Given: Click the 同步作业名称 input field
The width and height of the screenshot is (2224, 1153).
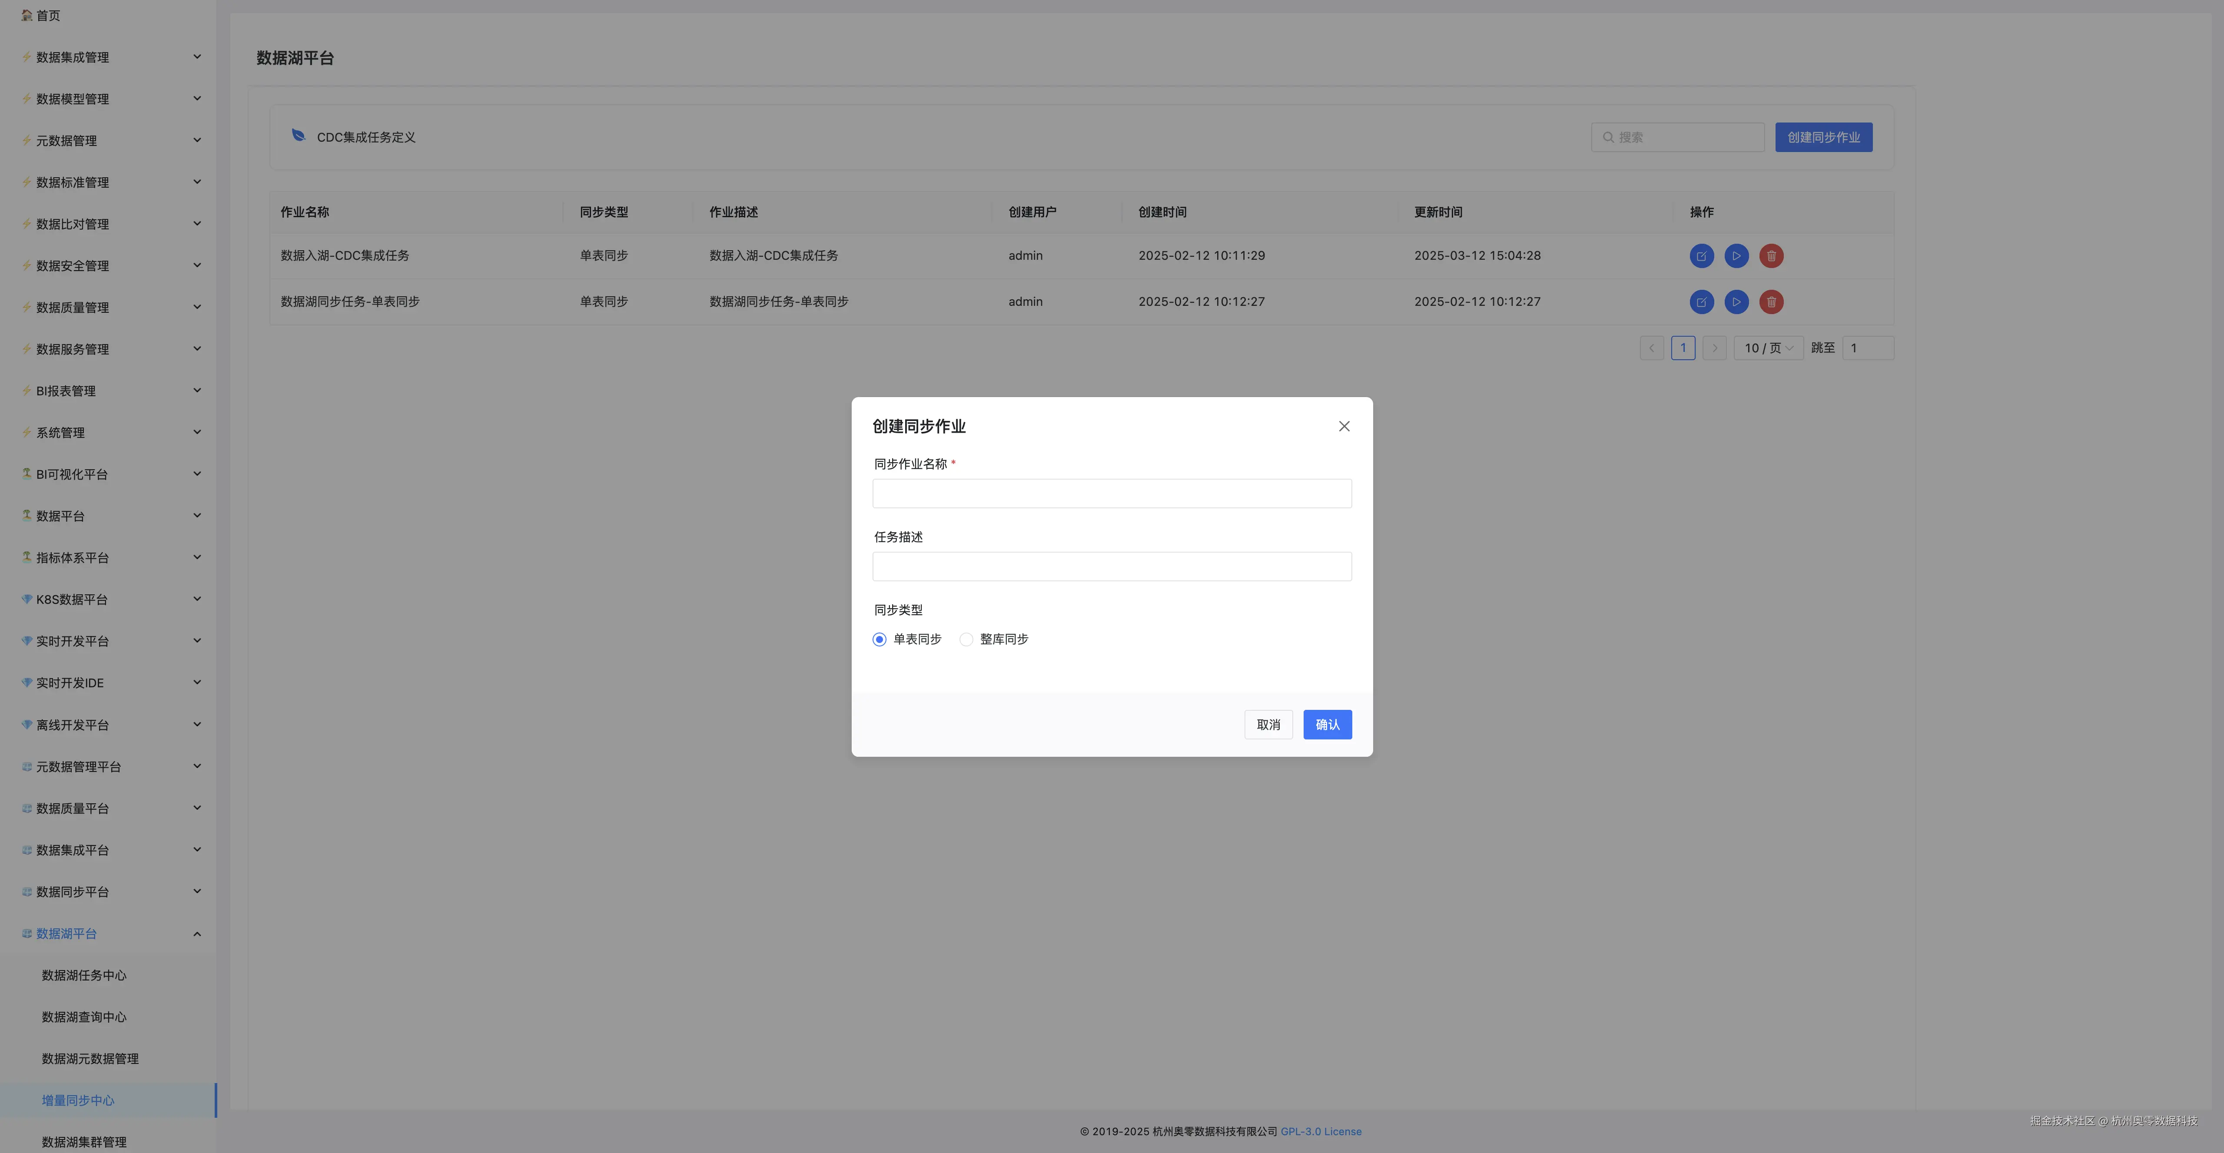Looking at the screenshot, I should coord(1111,494).
